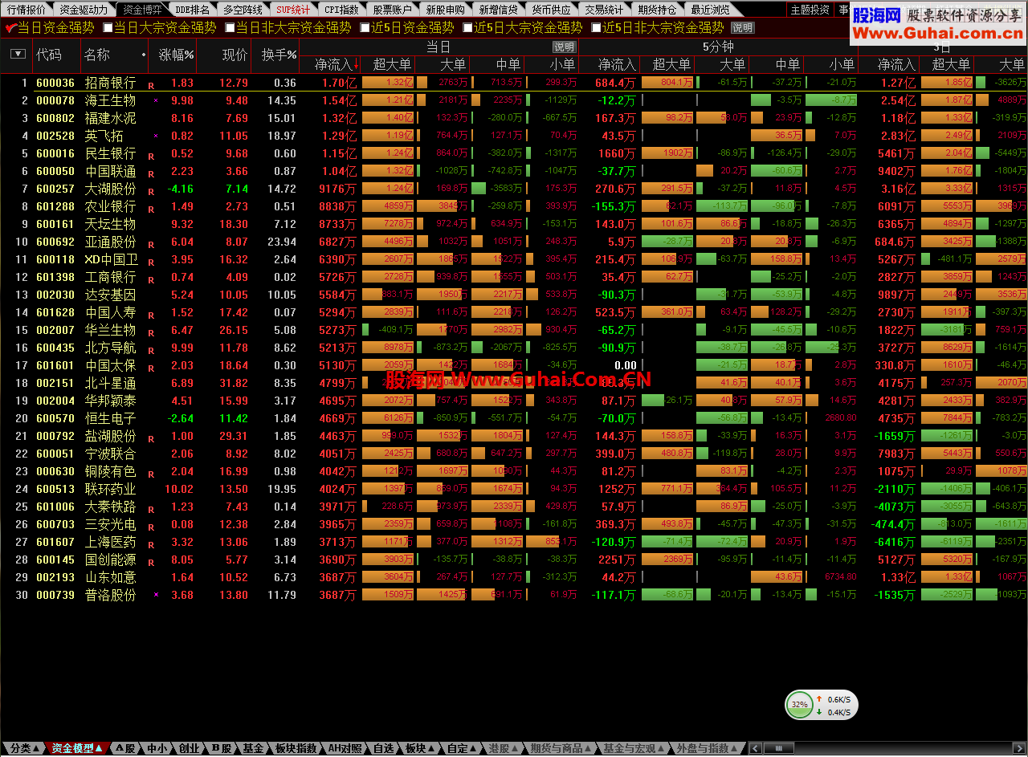Expand the 资金模型 bottom menu
The height and width of the screenshot is (757, 1028).
coord(78,748)
